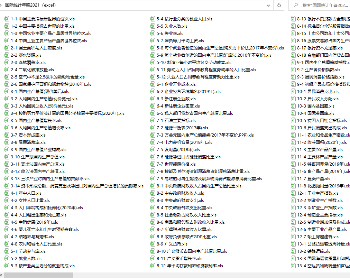This screenshot has width=350, height=278.
Task: Select the 国际统计年鉴2021 (excel) breadcrumb
Action: coord(30,5)
